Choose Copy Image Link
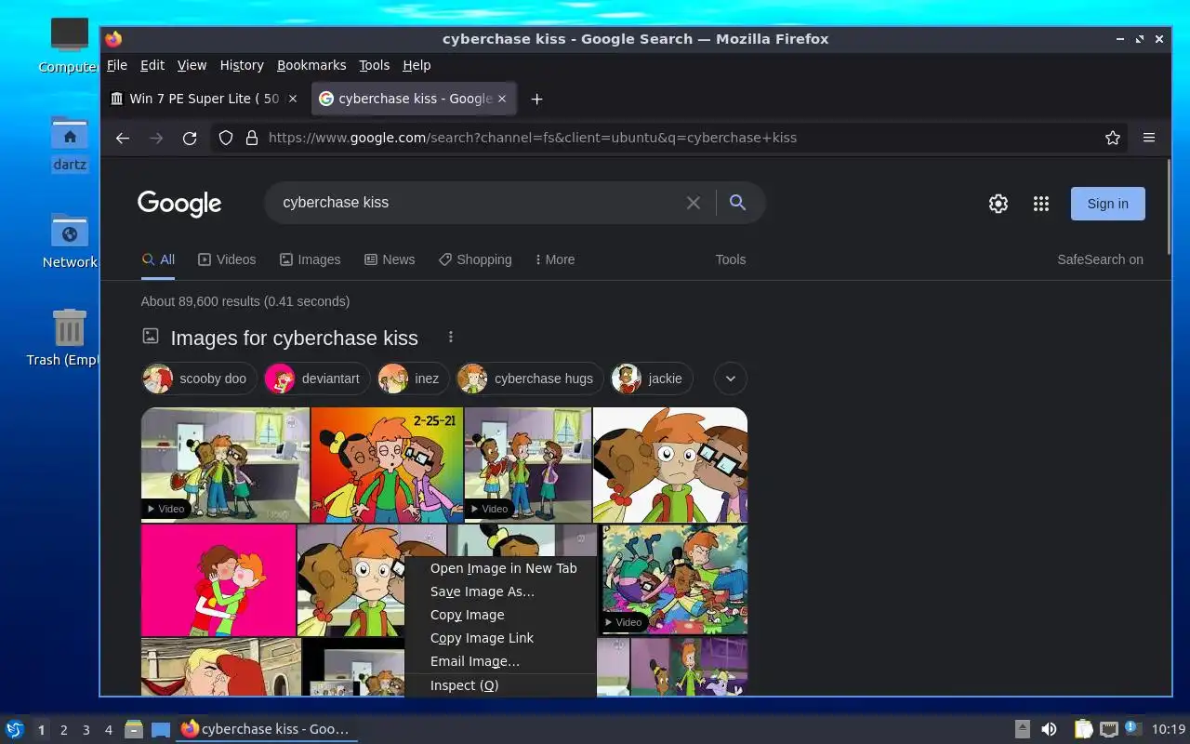This screenshot has width=1190, height=744. (500, 638)
